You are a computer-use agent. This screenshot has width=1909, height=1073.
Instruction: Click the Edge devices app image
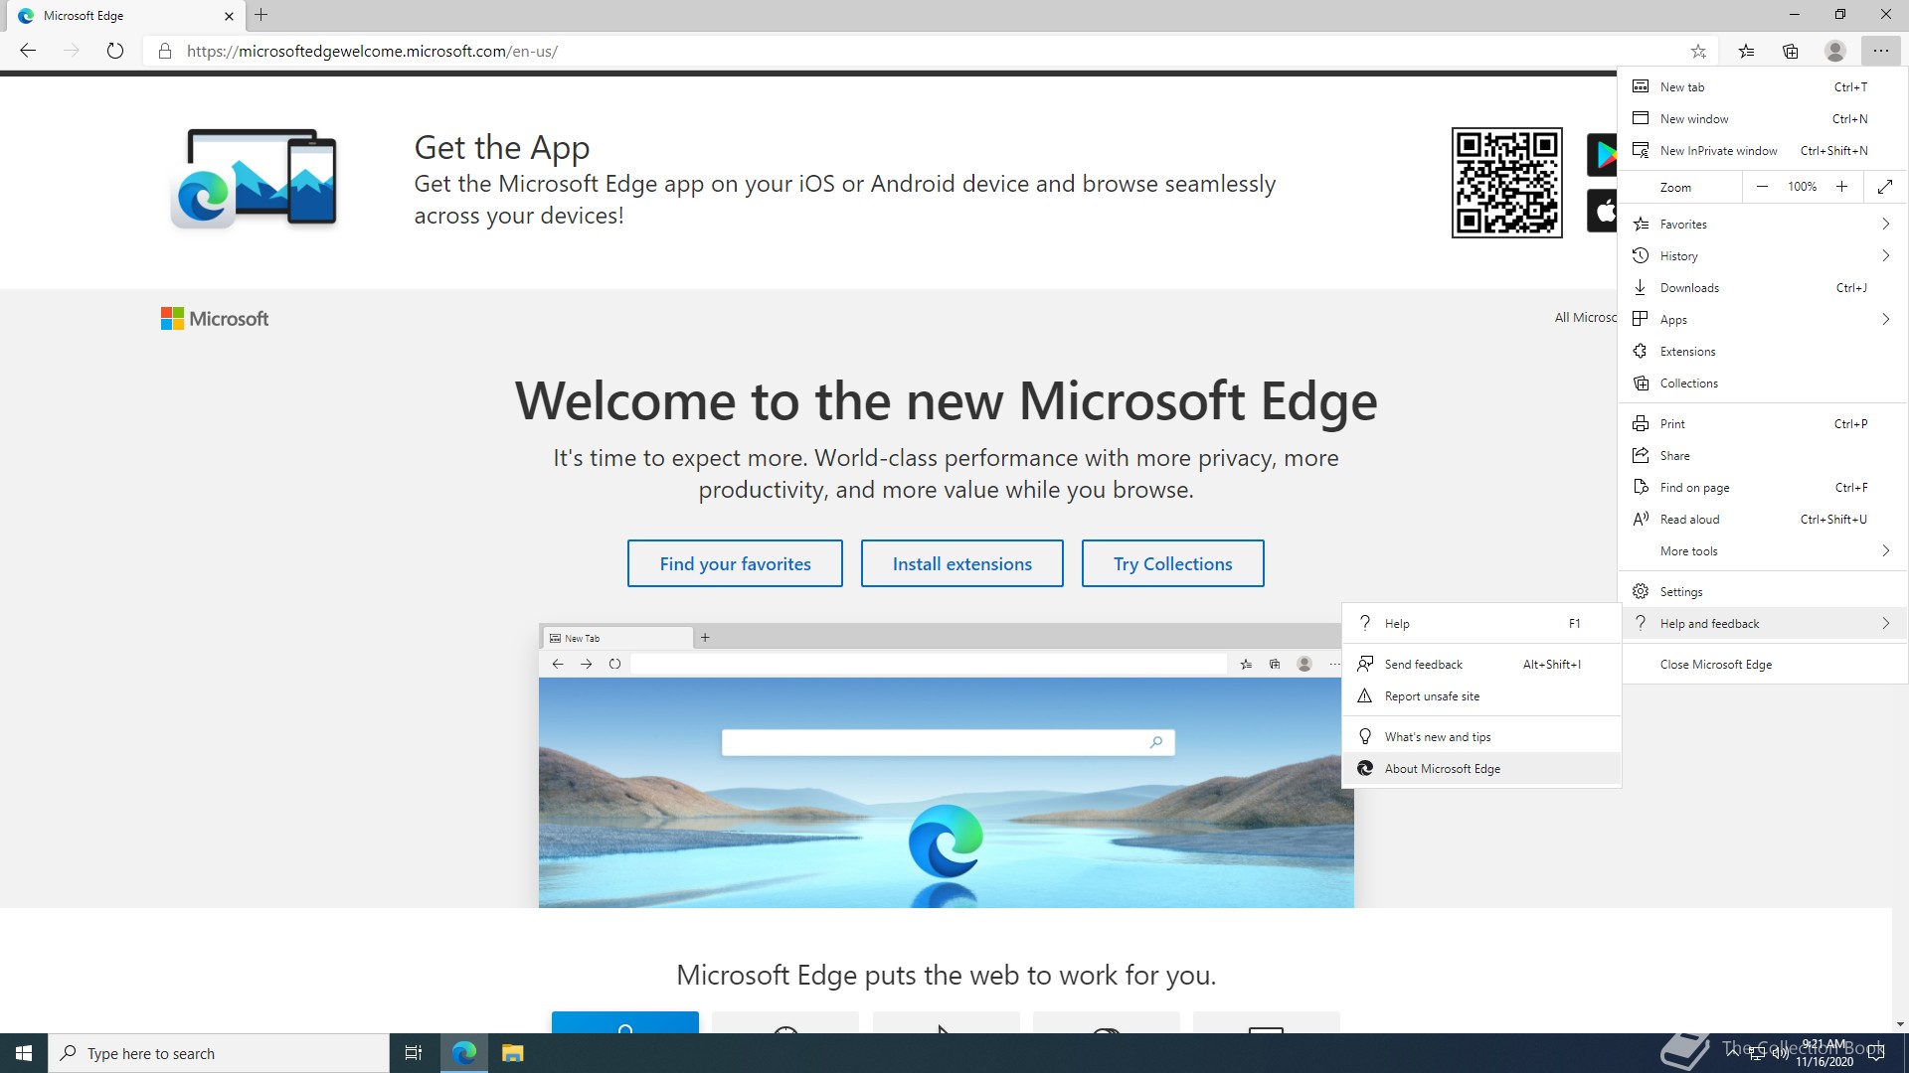click(255, 179)
